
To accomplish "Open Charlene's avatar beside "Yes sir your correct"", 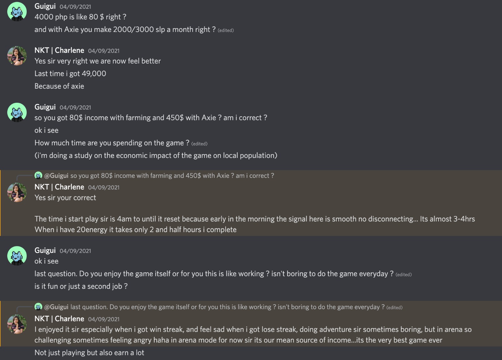I will tap(17, 192).
